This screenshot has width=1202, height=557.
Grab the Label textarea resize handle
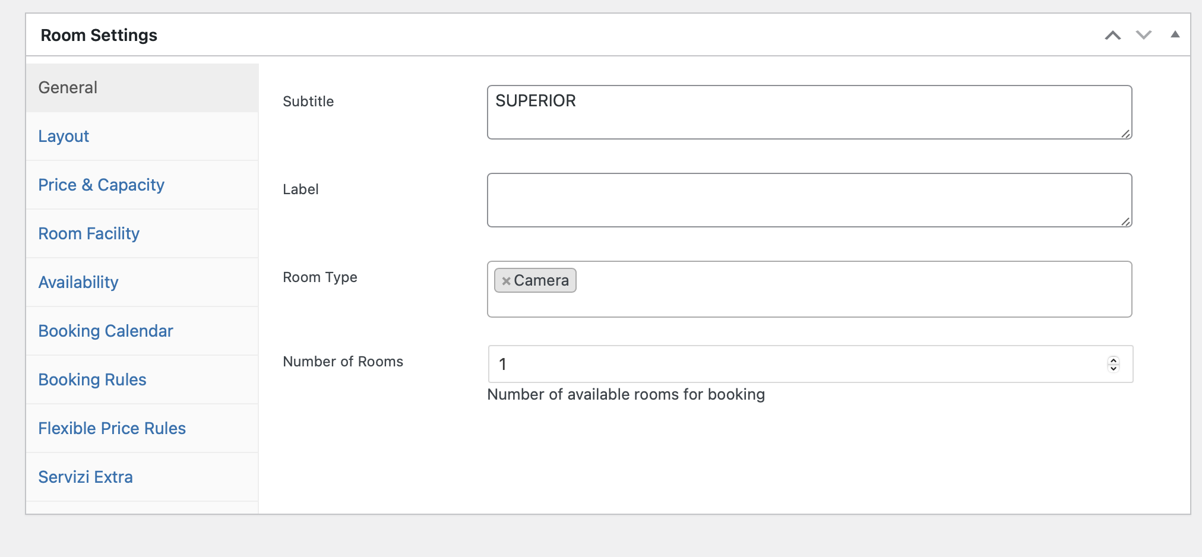coord(1125,221)
